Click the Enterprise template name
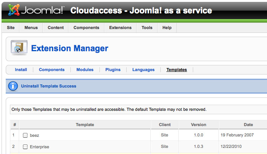This screenshot has height=154, width=267. point(39,147)
